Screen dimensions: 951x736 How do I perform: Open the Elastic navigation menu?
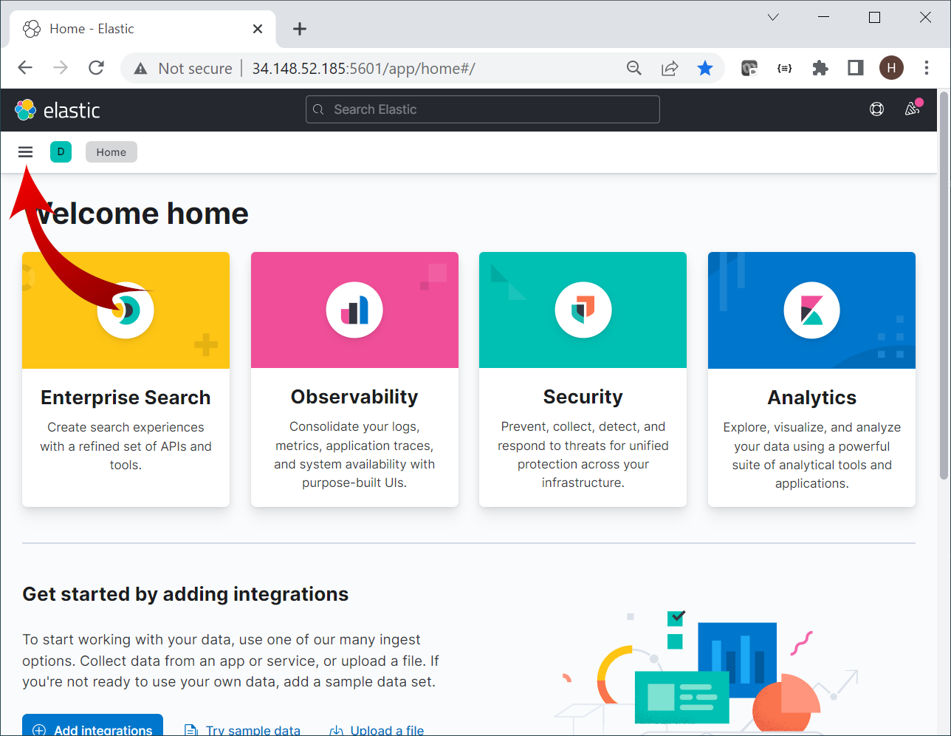coord(25,151)
